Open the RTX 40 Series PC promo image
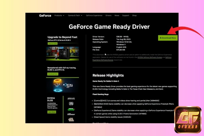Screen dimensions: 204x136 coord(62,54)
